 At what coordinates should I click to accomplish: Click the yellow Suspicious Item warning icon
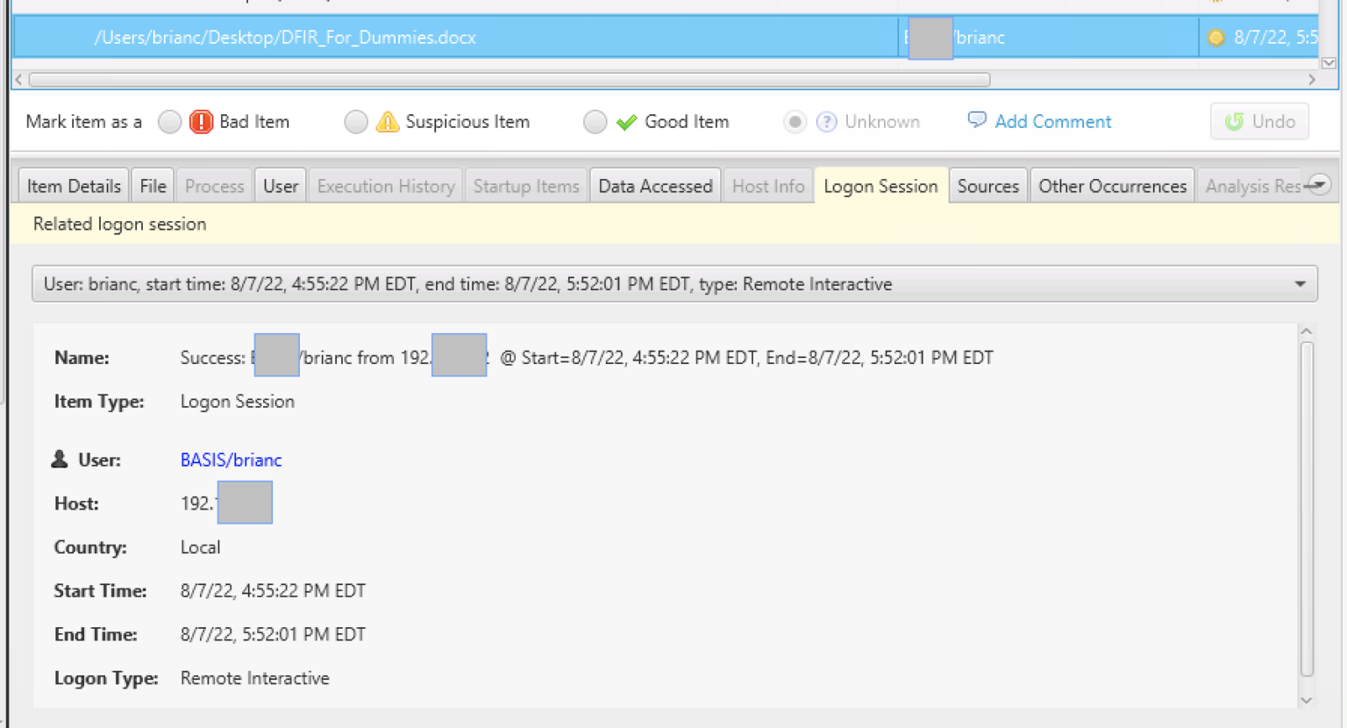[387, 122]
